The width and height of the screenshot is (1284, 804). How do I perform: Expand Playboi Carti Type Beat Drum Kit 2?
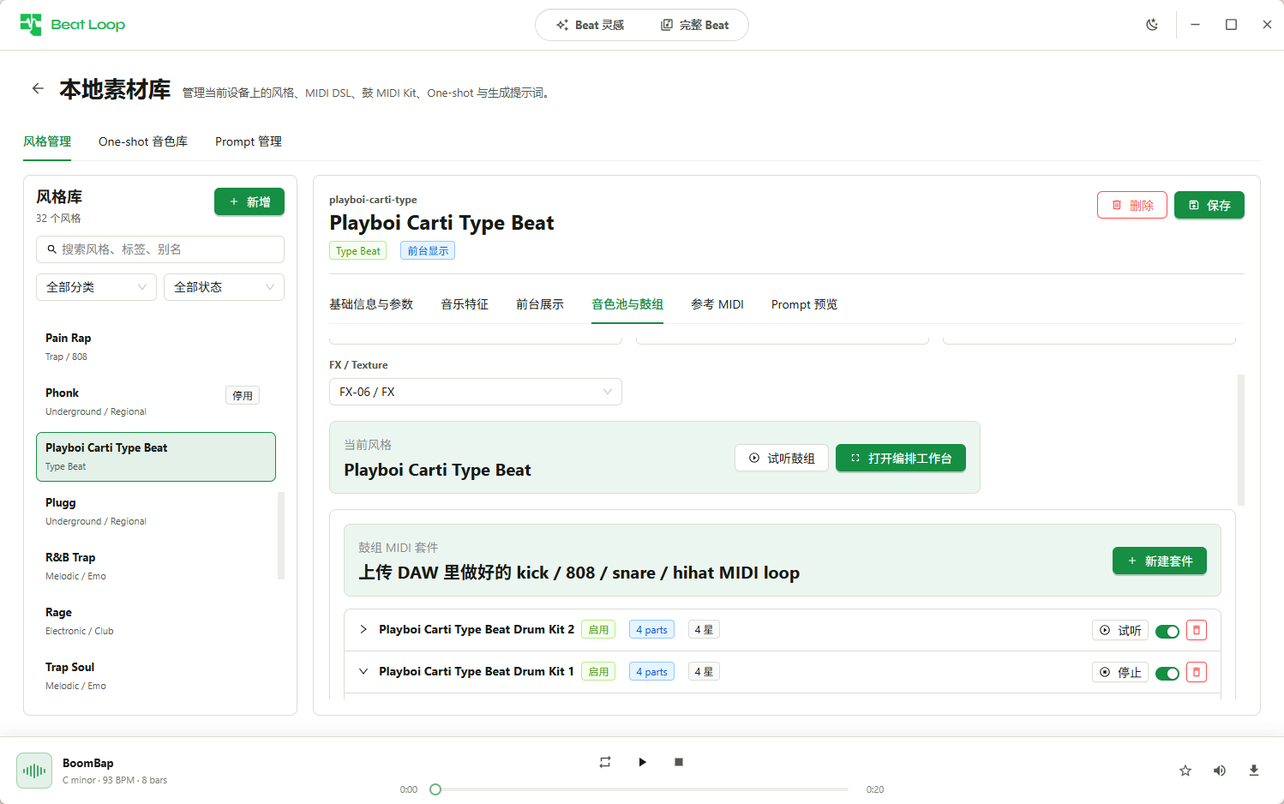pyautogui.click(x=363, y=629)
